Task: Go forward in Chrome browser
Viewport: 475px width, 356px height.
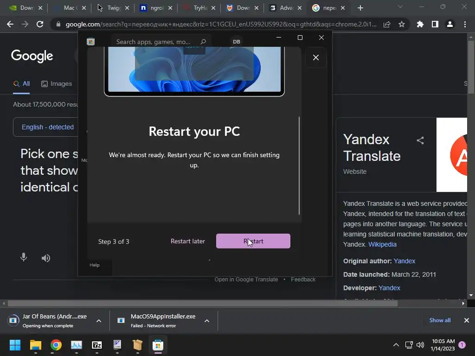Action: (25, 24)
